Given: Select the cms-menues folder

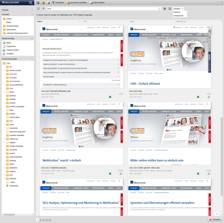Looking at the screenshot, I should point(13,81).
